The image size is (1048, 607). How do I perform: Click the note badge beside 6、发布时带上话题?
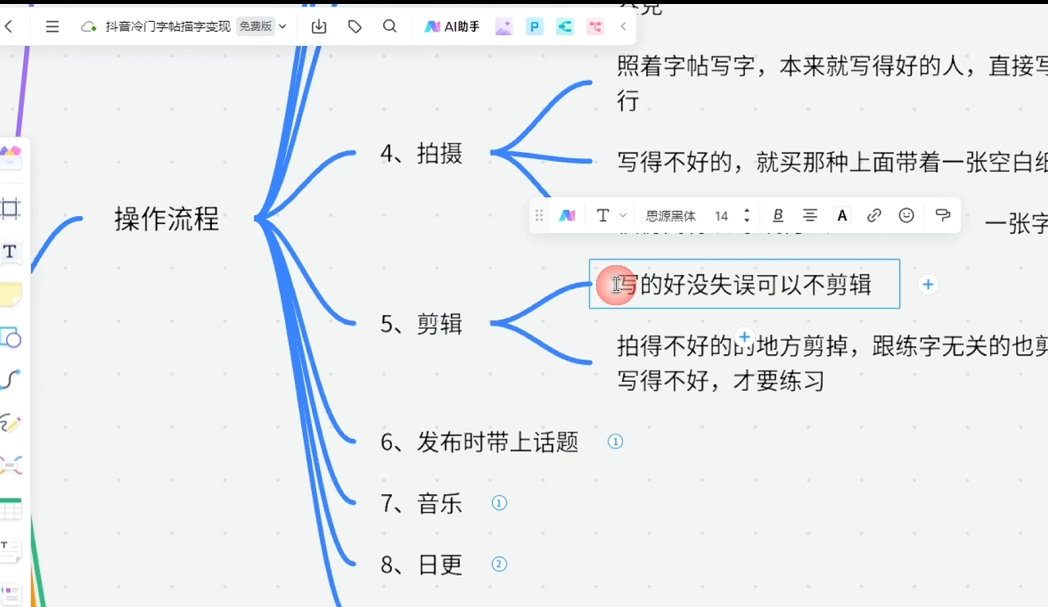[616, 442]
